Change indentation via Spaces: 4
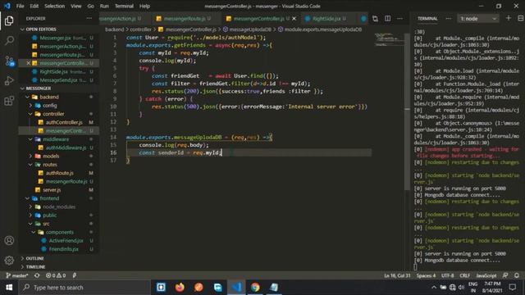The height and width of the screenshot is (295, 525). pyautogui.click(x=426, y=275)
